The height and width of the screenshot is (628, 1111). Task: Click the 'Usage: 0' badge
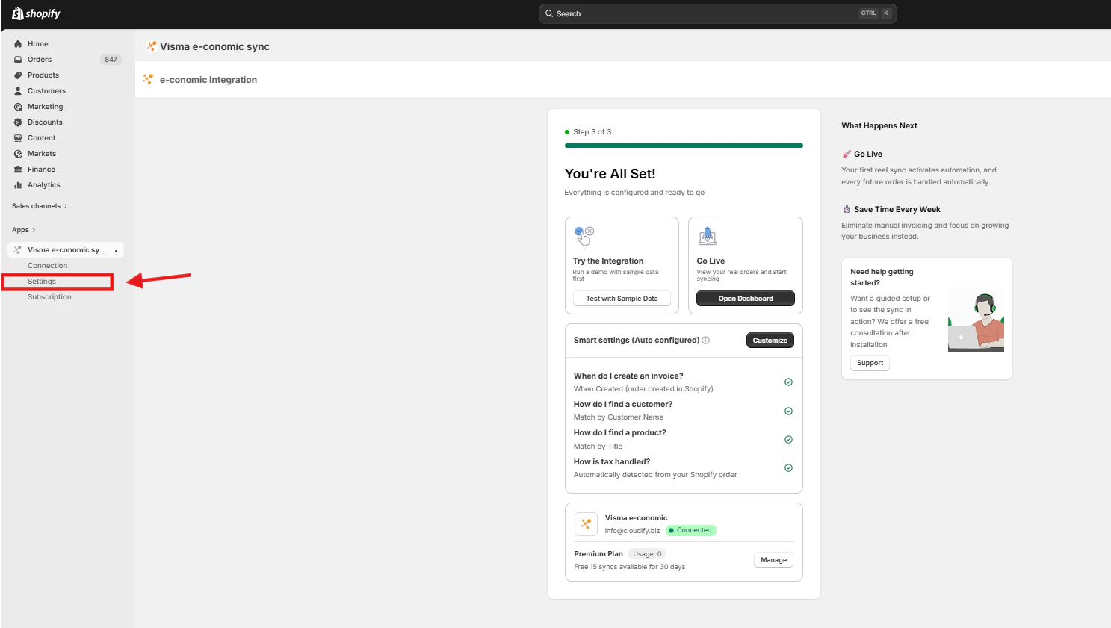pyautogui.click(x=647, y=554)
